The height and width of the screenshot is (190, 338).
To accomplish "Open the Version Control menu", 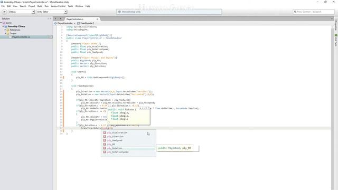I will click(58, 6).
